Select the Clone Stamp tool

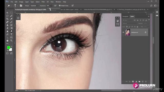(7, 25)
